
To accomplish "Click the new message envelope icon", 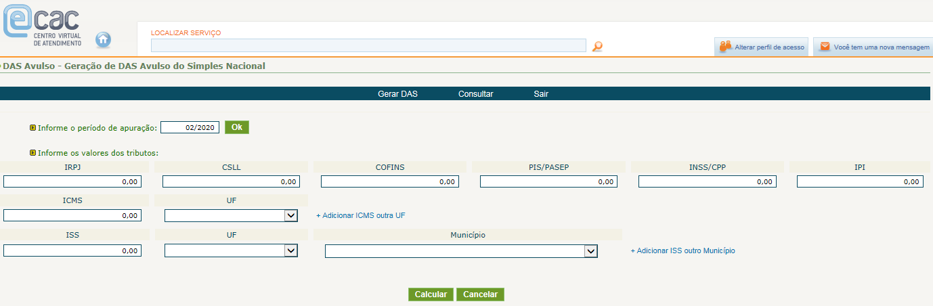I will coord(825,47).
